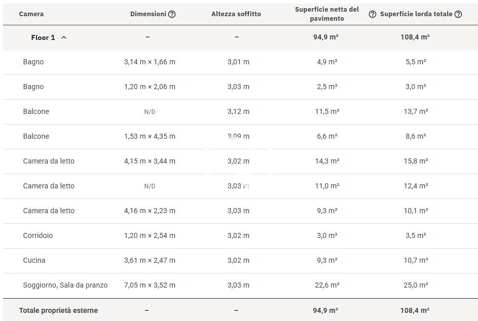Collapse the Floor 1 row chevron
This screenshot has height=321, width=478.
point(64,37)
